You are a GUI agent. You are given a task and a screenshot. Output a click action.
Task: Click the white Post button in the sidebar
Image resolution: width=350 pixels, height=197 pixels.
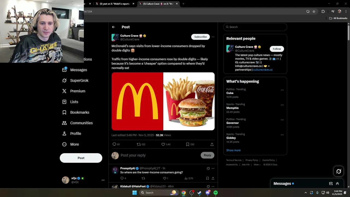pyautogui.click(x=81, y=158)
